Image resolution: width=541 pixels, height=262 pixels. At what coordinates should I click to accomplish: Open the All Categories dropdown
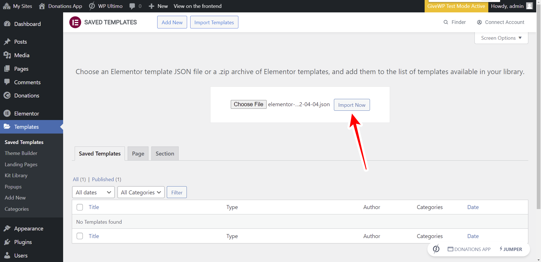pyautogui.click(x=141, y=192)
